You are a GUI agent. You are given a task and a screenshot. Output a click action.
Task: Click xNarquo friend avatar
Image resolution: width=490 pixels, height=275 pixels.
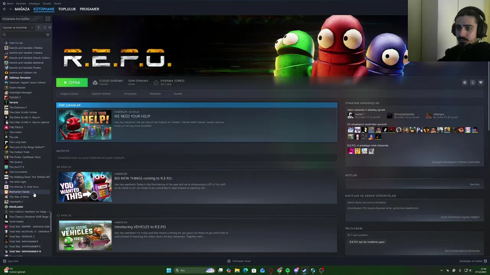click(429, 115)
